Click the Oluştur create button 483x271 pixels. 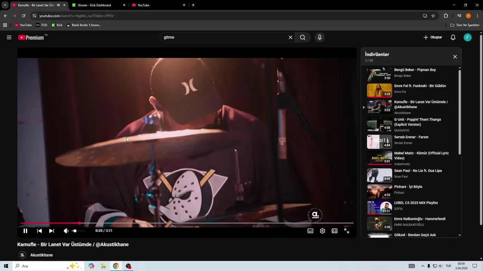432,37
